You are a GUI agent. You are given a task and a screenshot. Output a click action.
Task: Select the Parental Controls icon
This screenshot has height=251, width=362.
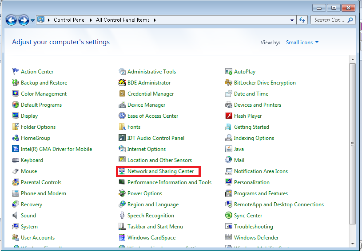pyautogui.click(x=16, y=182)
